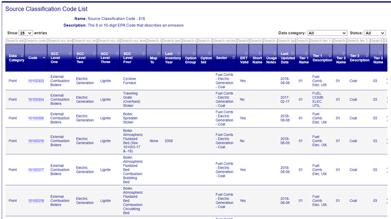Focus the Search scc level four field

[x=133, y=41]
